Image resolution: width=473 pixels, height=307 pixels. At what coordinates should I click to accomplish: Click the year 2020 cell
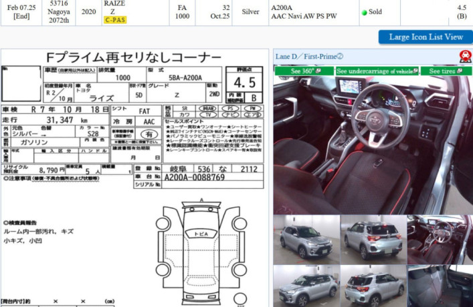(89, 12)
